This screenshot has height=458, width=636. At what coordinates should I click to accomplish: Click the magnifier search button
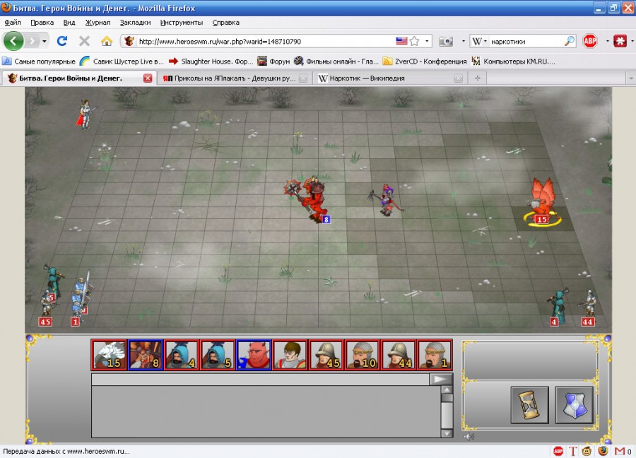tap(570, 41)
